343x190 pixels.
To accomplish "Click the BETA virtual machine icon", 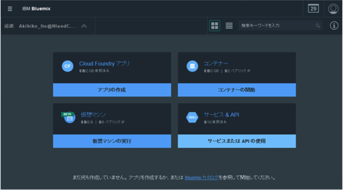I will pos(68,117).
